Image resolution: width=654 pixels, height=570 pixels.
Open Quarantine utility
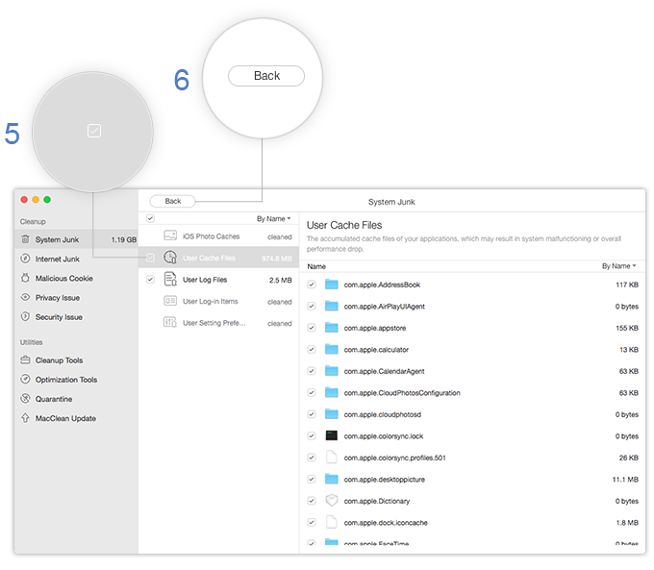click(x=76, y=399)
